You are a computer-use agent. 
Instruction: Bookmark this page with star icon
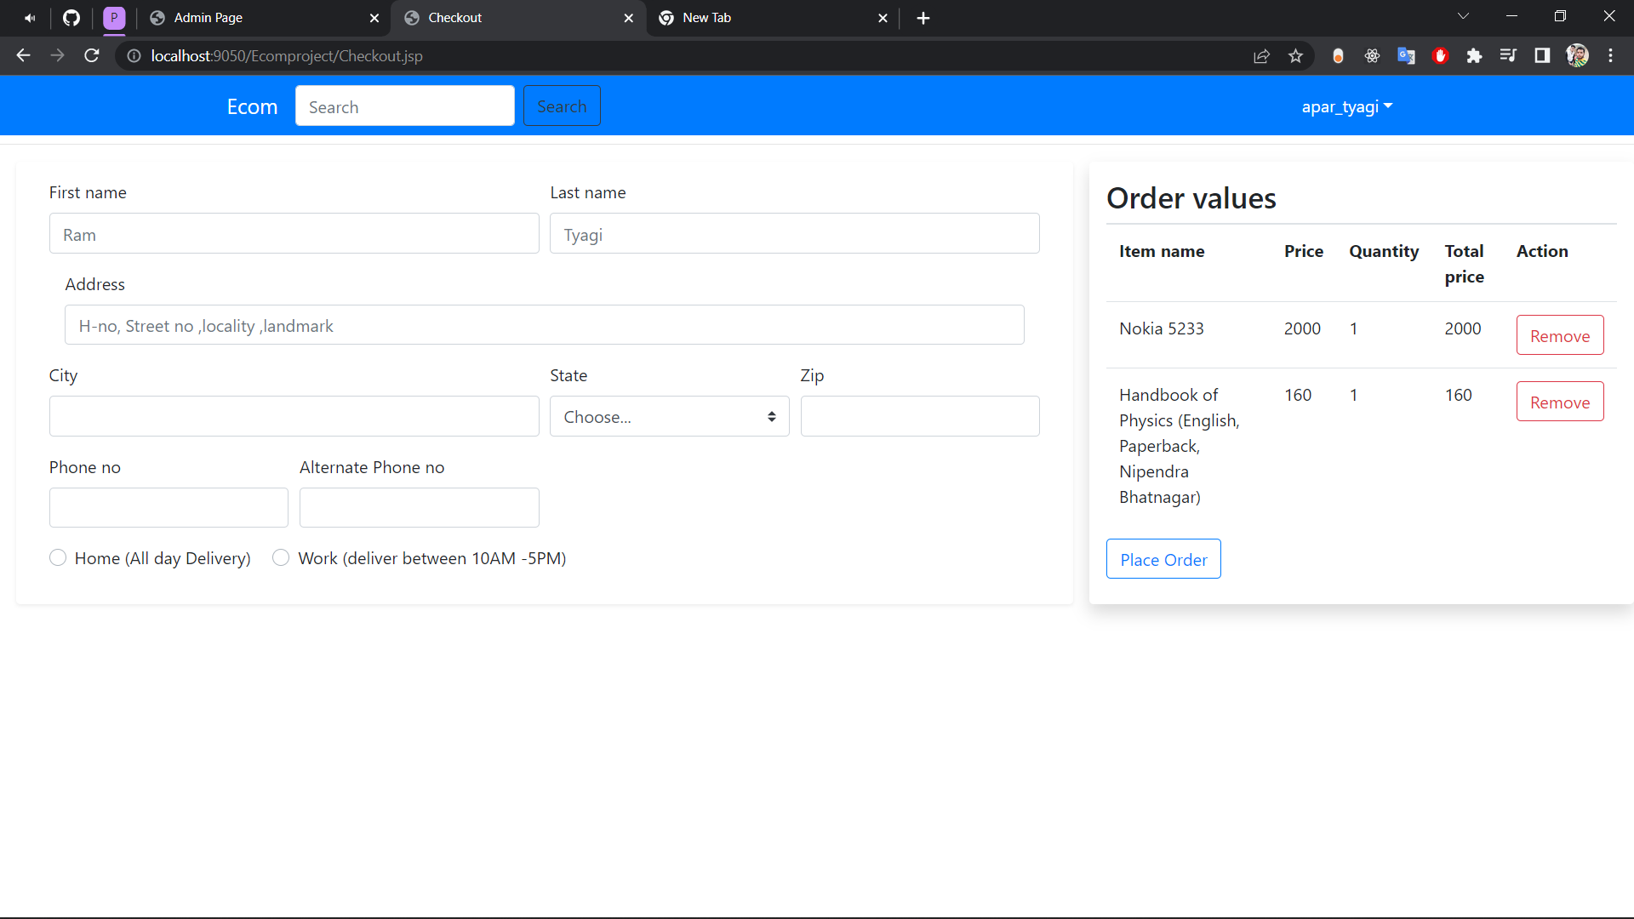pos(1295,55)
